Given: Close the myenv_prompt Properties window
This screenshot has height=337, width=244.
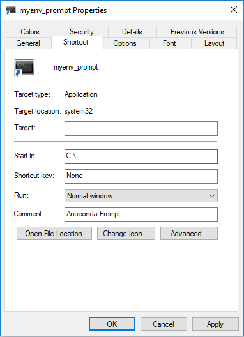Looking at the screenshot, I should [234, 10].
